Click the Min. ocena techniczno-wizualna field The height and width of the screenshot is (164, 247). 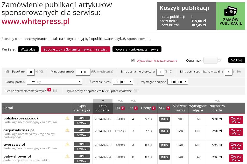pyautogui.click(x=229, y=72)
